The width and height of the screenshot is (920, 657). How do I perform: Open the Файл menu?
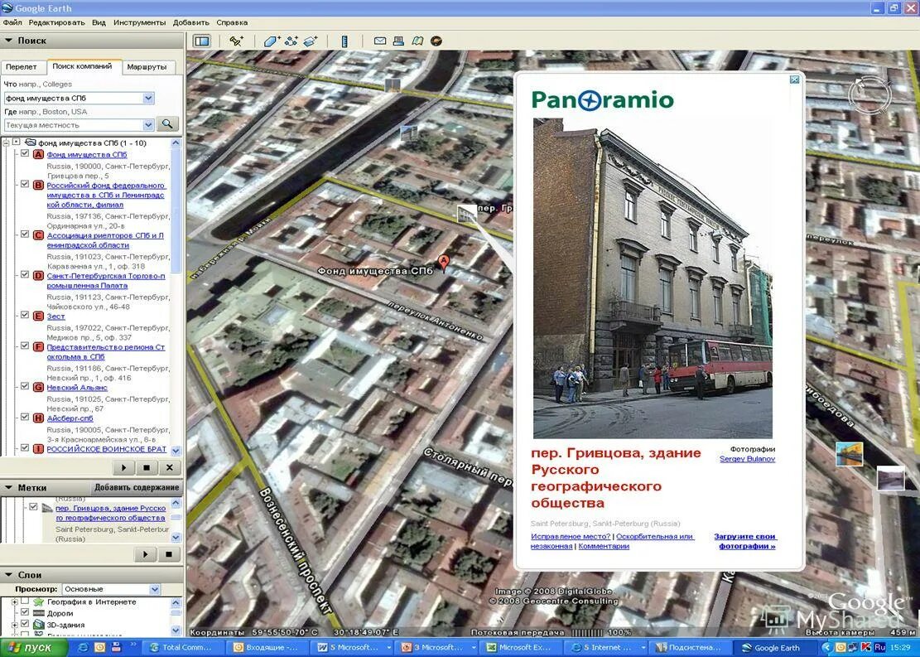(12, 22)
